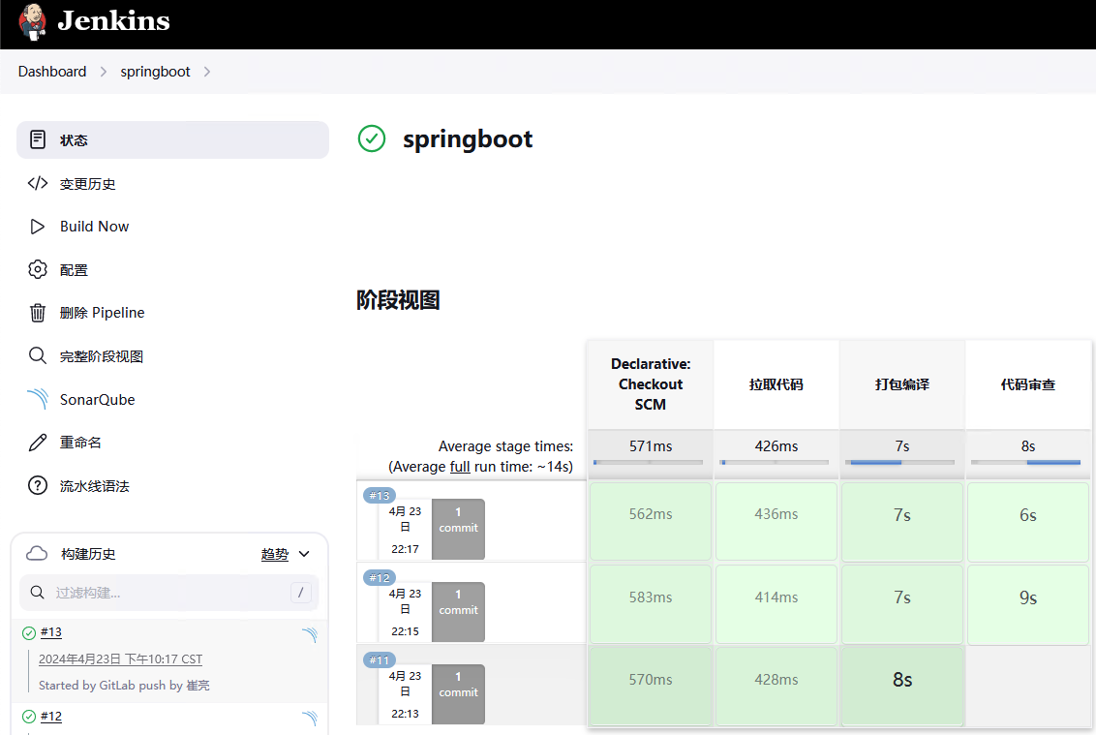Click the search icon in build filter
This screenshot has height=735, width=1096.
pyautogui.click(x=38, y=593)
